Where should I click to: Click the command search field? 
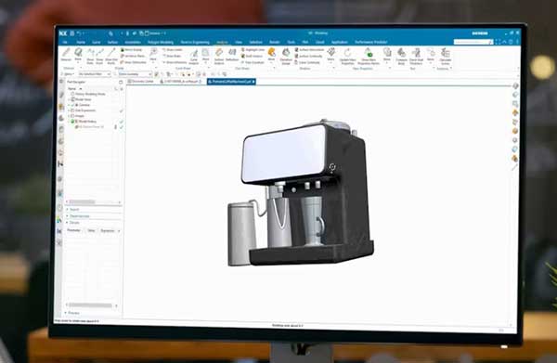pyautogui.click(x=473, y=43)
